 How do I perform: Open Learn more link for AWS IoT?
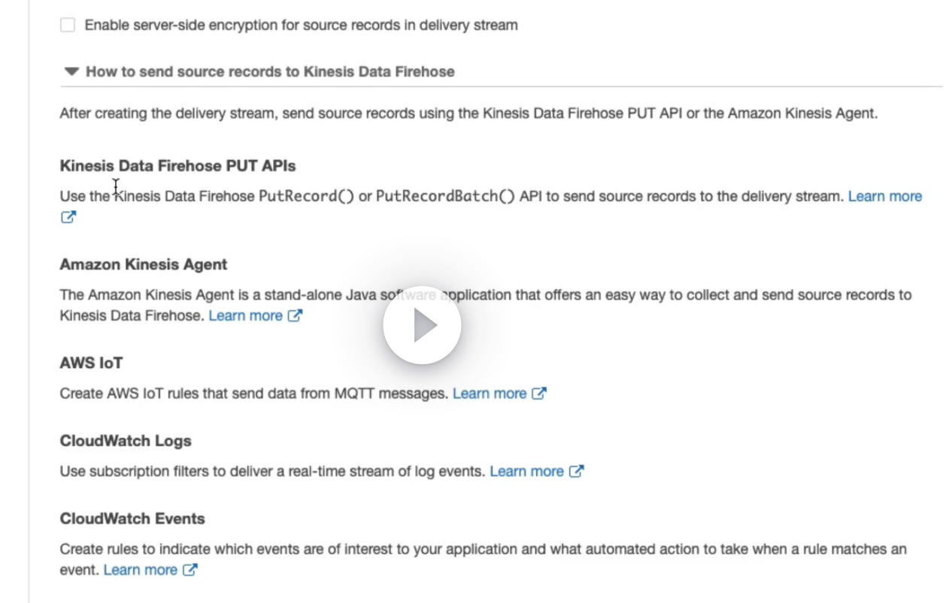point(489,393)
